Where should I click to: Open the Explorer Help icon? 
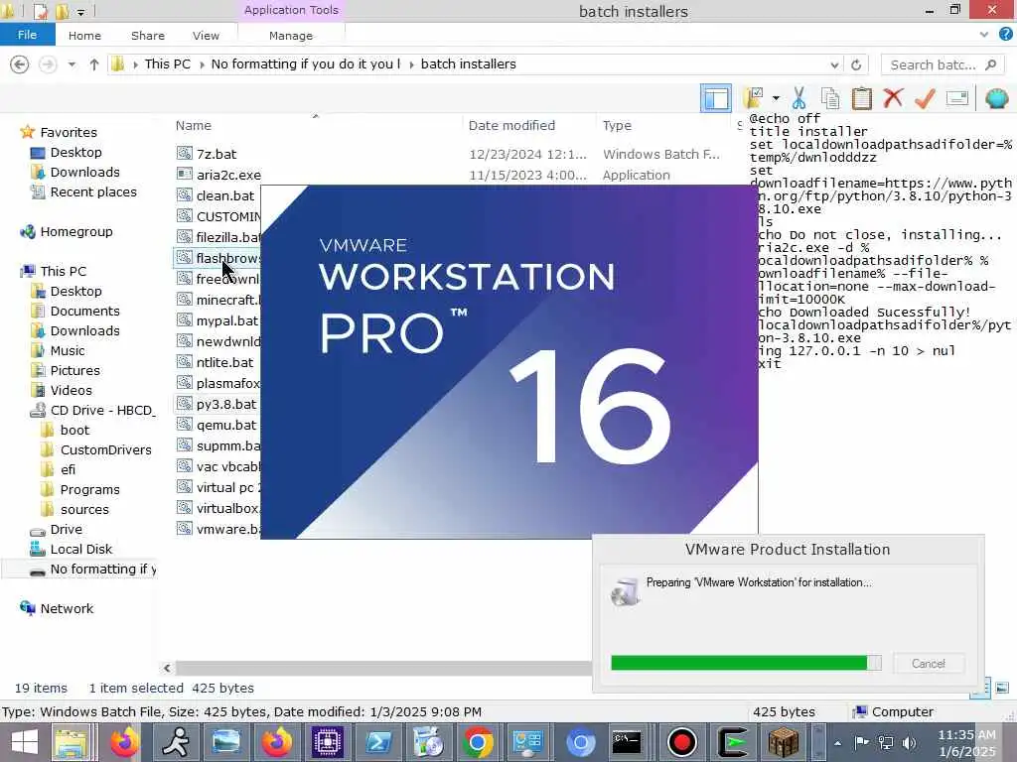pyautogui.click(x=1005, y=35)
